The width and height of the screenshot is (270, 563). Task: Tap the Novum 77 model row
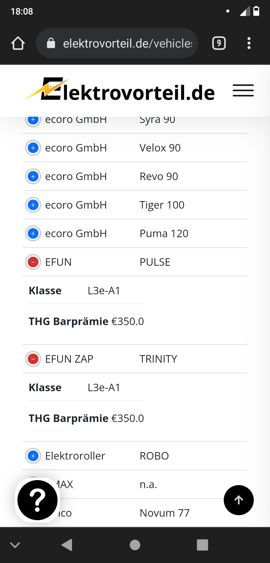(164, 513)
